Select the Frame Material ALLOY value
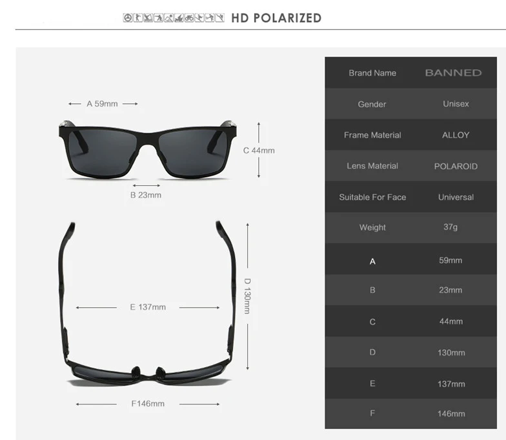 pyautogui.click(x=456, y=135)
